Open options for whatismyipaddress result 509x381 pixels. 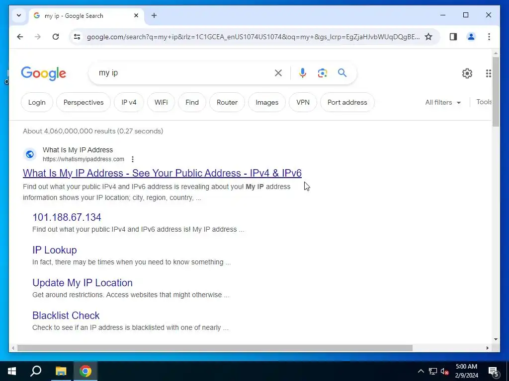coord(132,159)
